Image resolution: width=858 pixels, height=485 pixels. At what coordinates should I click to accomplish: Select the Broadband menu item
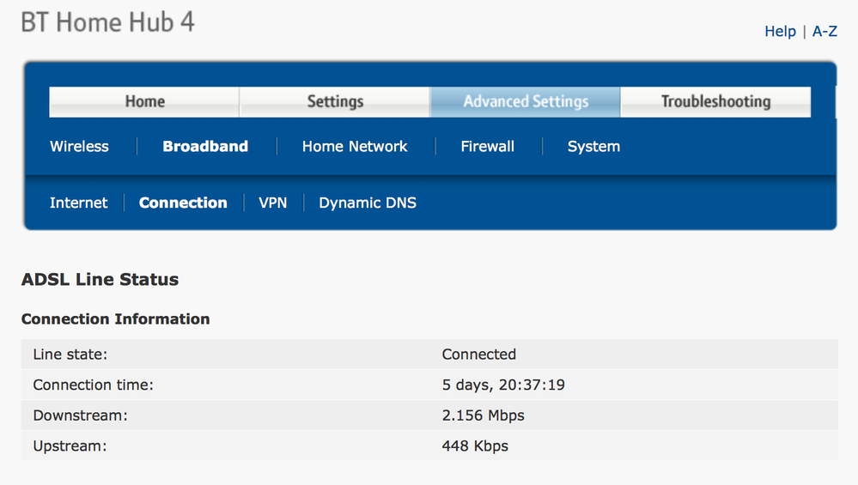coord(205,147)
